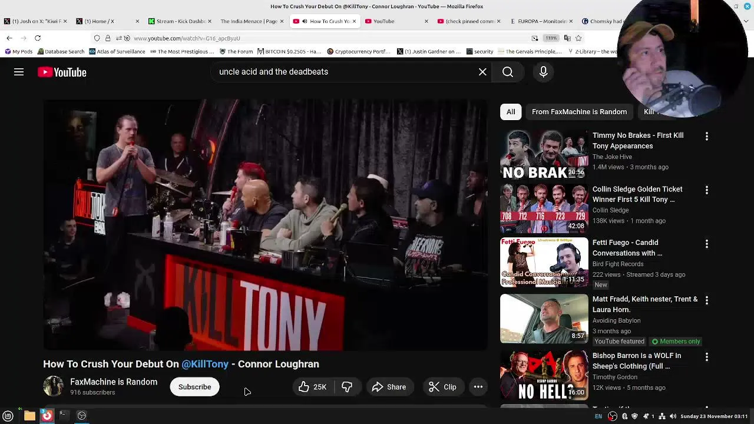Click the Members only badge

(676, 342)
